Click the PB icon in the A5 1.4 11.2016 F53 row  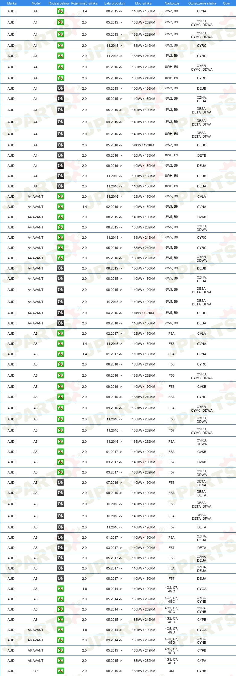pyautogui.click(x=60, y=344)
